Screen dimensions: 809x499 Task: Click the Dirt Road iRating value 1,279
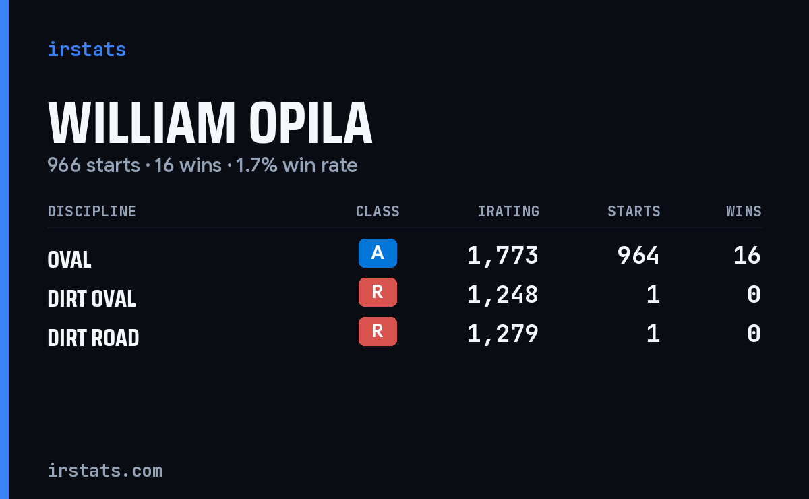pyautogui.click(x=503, y=334)
